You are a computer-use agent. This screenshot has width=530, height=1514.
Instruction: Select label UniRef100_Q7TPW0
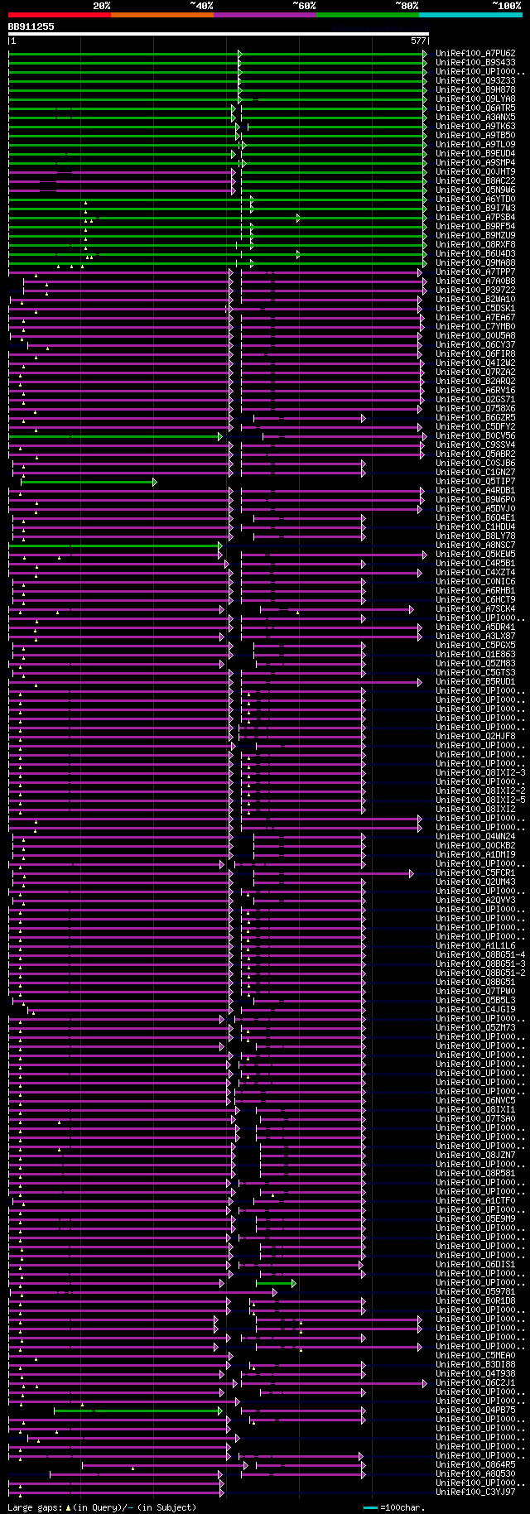coord(475,992)
